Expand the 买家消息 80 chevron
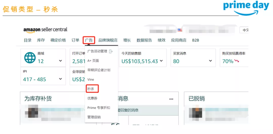 pos(211,61)
